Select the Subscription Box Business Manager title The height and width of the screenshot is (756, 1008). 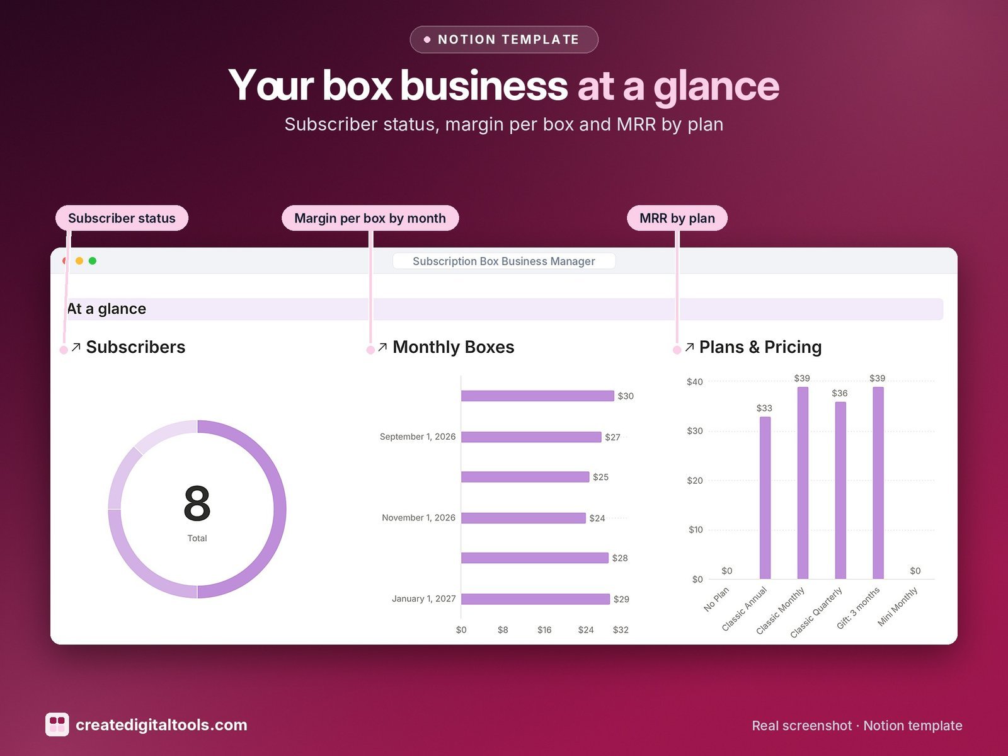point(504,261)
